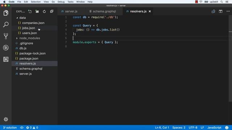Open the editor More Actions ellipsis
Screen dimensions: 232x130
[x=228, y=11]
